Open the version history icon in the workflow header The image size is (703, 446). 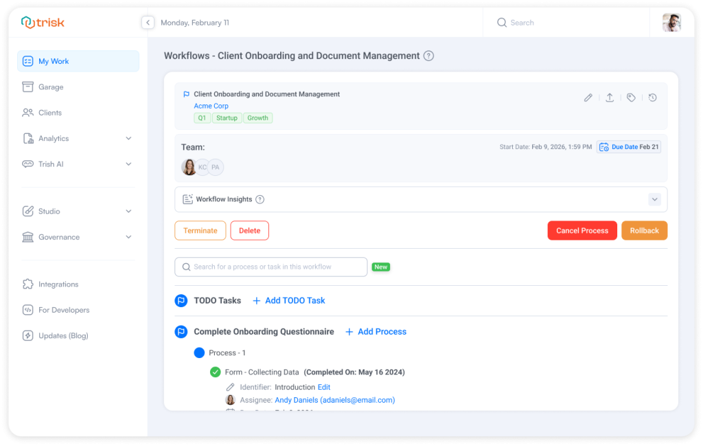click(x=652, y=98)
